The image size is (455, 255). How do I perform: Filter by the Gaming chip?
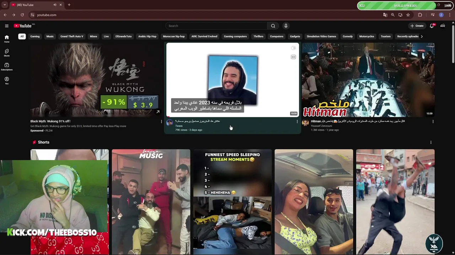tap(35, 36)
